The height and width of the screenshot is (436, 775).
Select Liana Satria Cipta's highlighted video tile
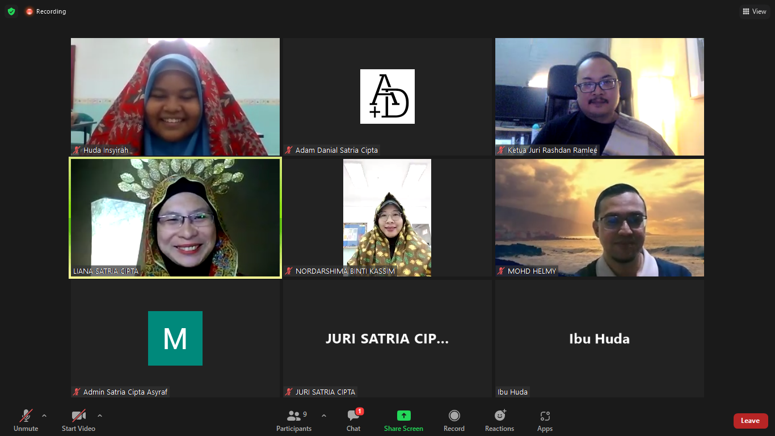tap(175, 218)
